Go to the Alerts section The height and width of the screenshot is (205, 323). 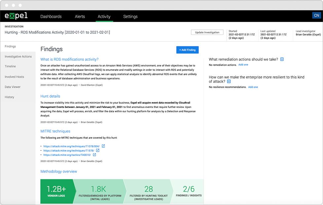(x=80, y=17)
